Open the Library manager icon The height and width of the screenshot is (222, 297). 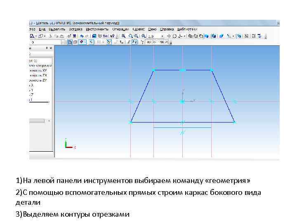pos(94,36)
